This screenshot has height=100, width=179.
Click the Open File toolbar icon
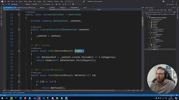click(12, 4)
